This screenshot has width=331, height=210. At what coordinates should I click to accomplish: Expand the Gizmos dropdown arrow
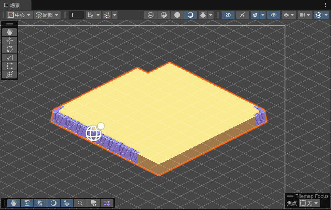tap(326, 15)
